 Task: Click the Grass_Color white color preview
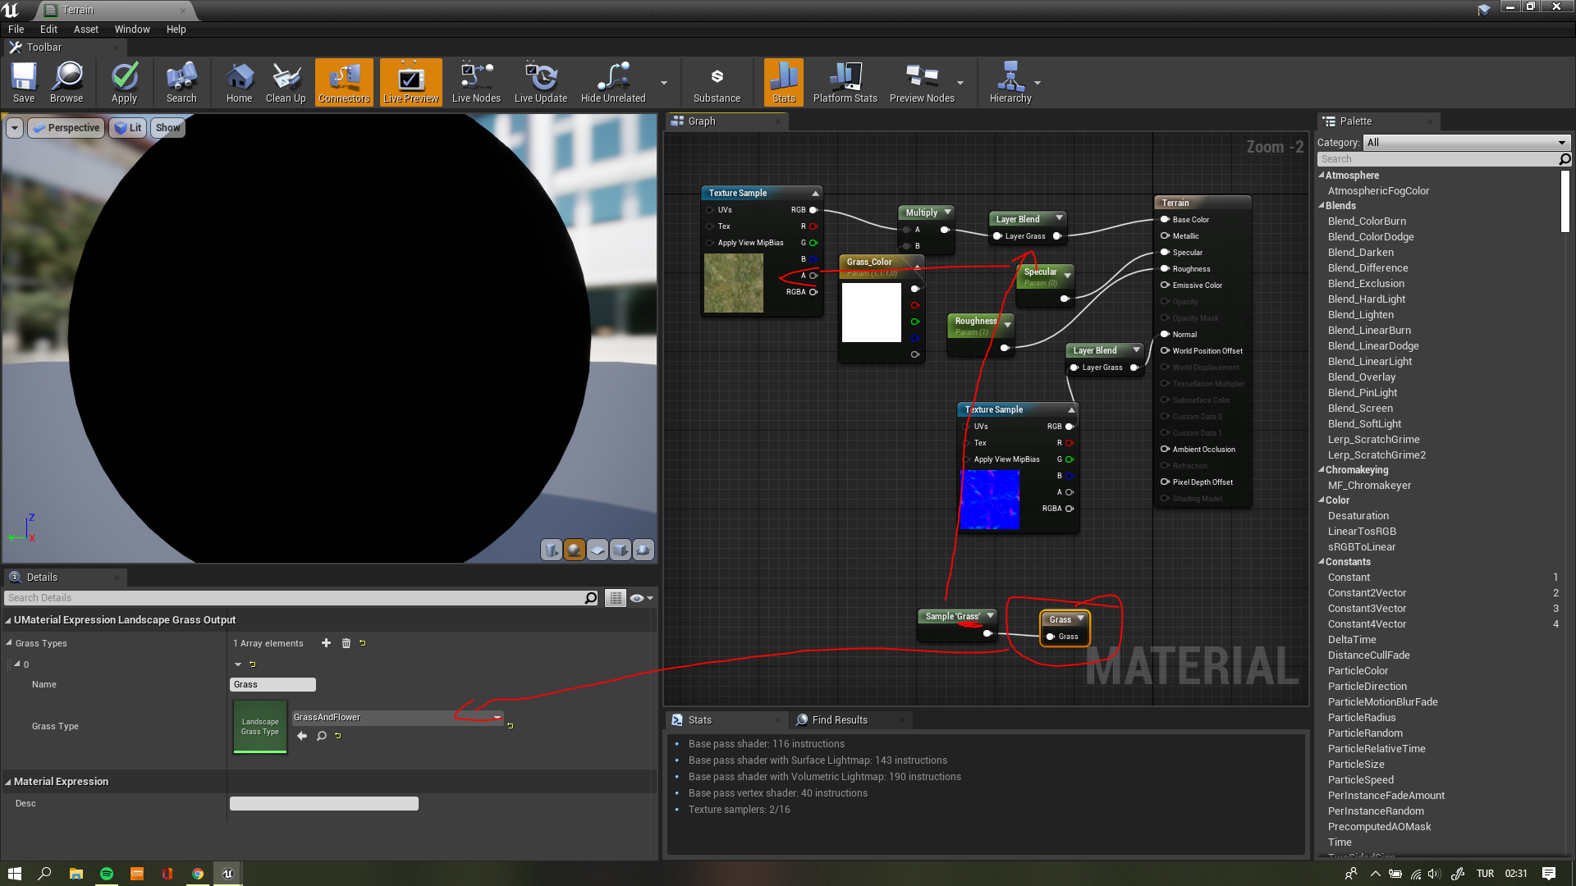(x=871, y=313)
